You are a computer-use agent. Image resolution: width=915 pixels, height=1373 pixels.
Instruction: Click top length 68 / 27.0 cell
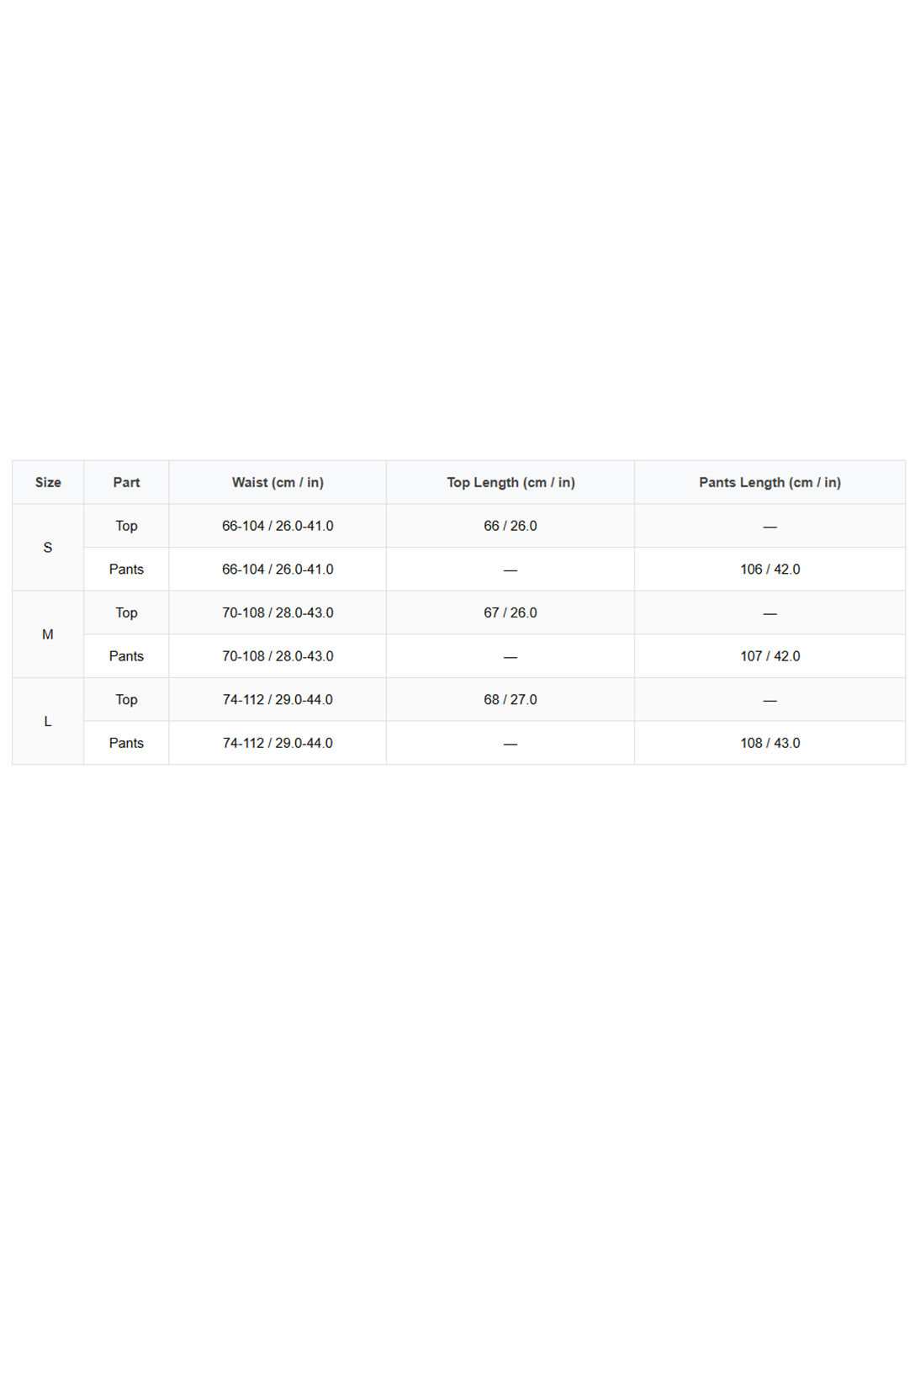click(510, 699)
